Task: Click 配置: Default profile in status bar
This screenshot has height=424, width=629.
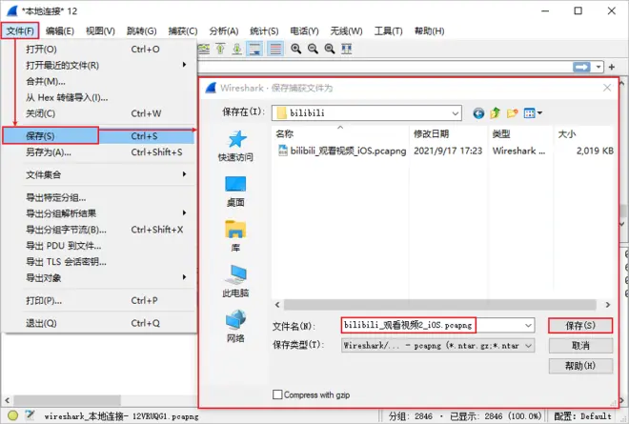Action: click(x=582, y=416)
